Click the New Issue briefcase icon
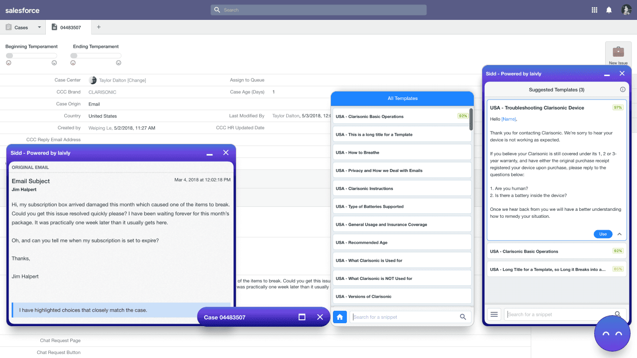The image size is (637, 358). [x=618, y=52]
